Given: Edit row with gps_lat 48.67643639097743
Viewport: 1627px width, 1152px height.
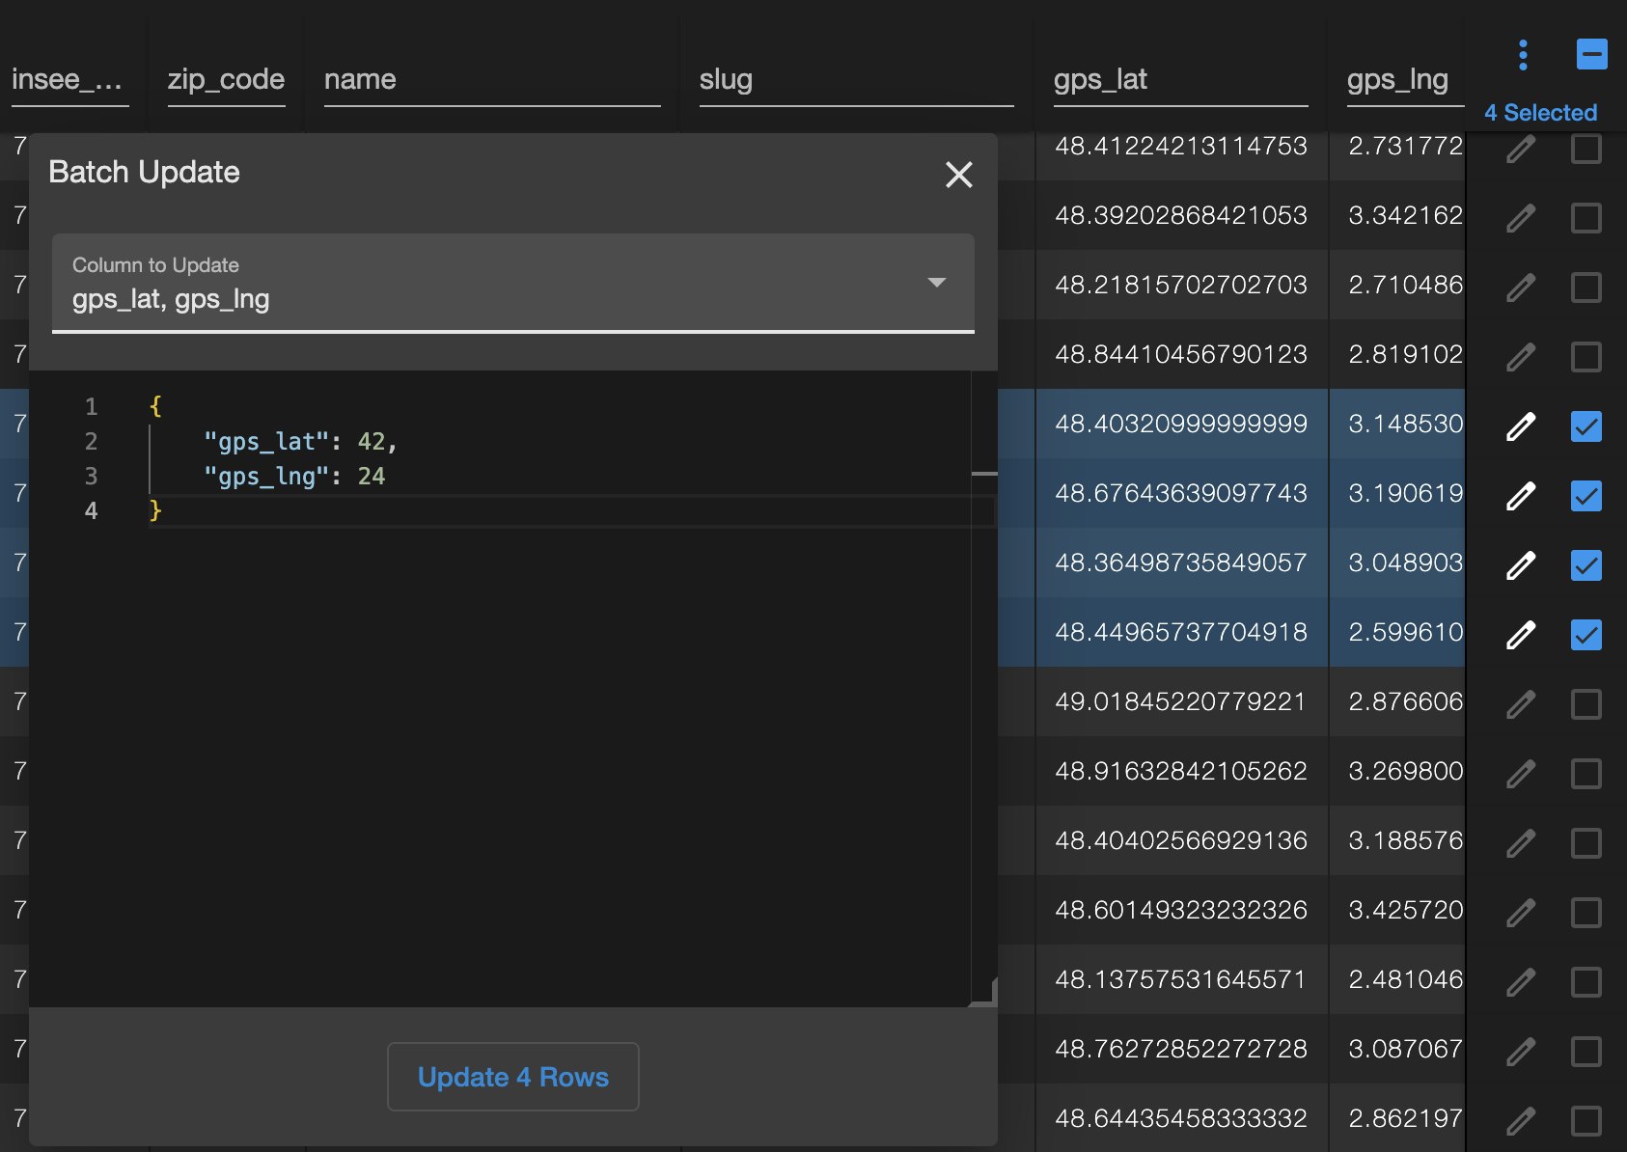Looking at the screenshot, I should tap(1521, 496).
